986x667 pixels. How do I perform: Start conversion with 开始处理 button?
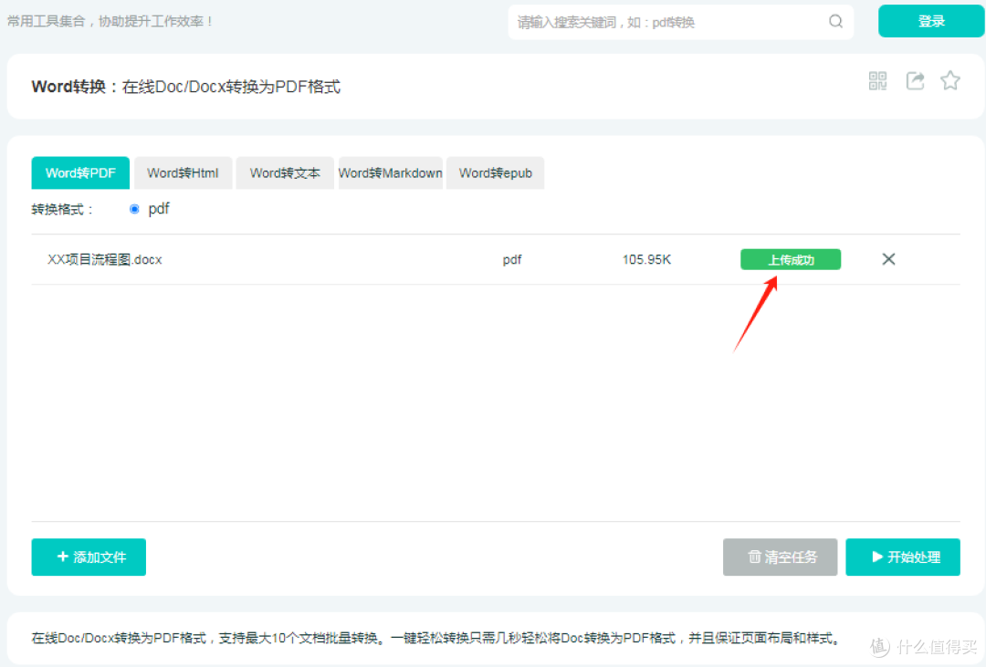point(902,557)
